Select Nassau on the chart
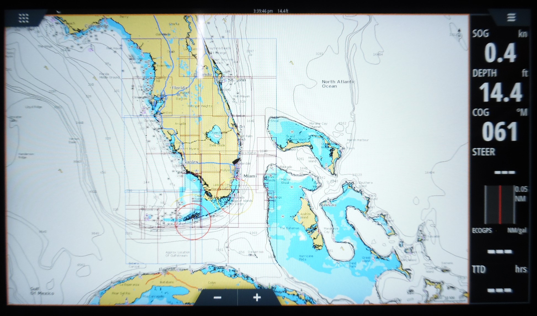 (328, 205)
